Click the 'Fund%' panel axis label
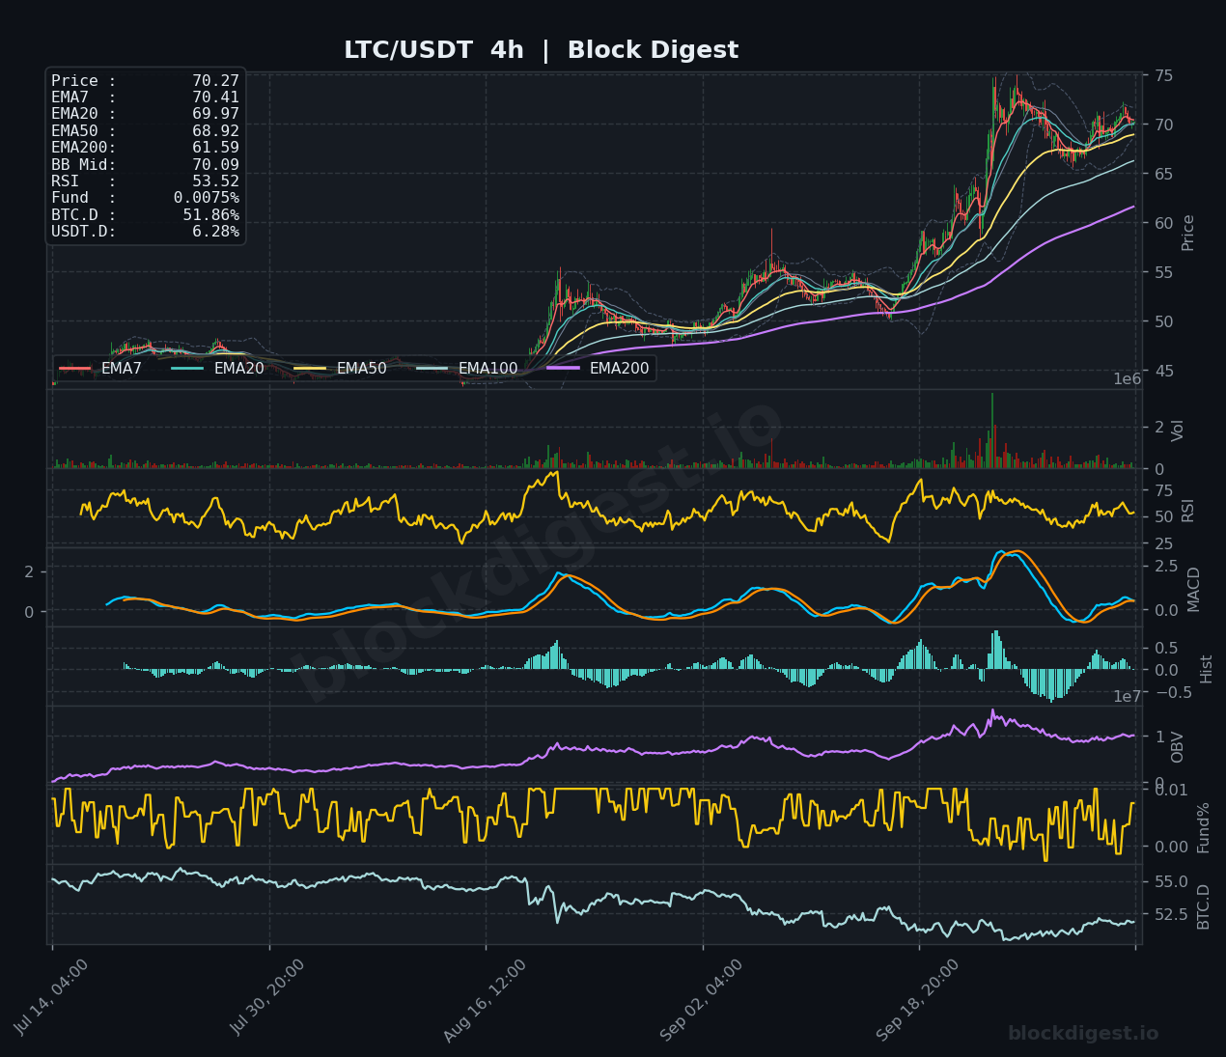The width and height of the screenshot is (1226, 1057). pyautogui.click(x=1204, y=827)
